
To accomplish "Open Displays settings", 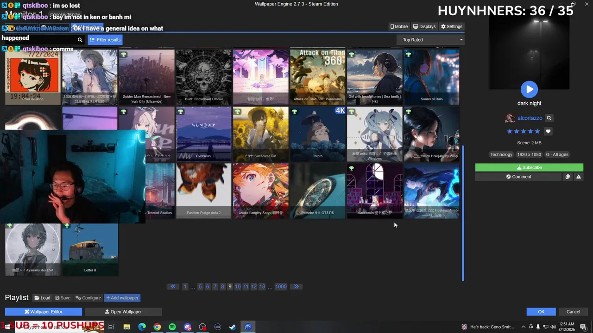I will click(424, 26).
